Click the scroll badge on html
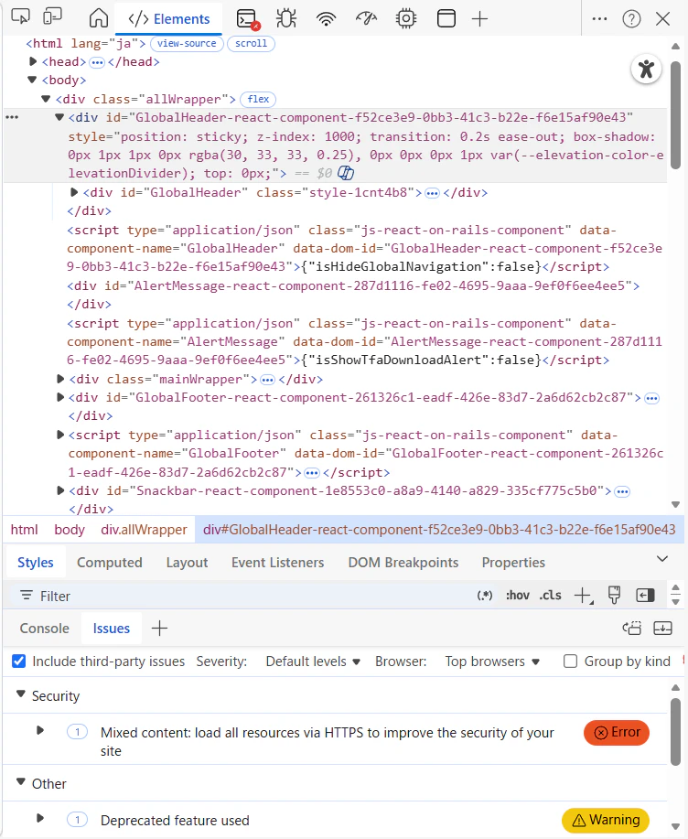 [251, 43]
